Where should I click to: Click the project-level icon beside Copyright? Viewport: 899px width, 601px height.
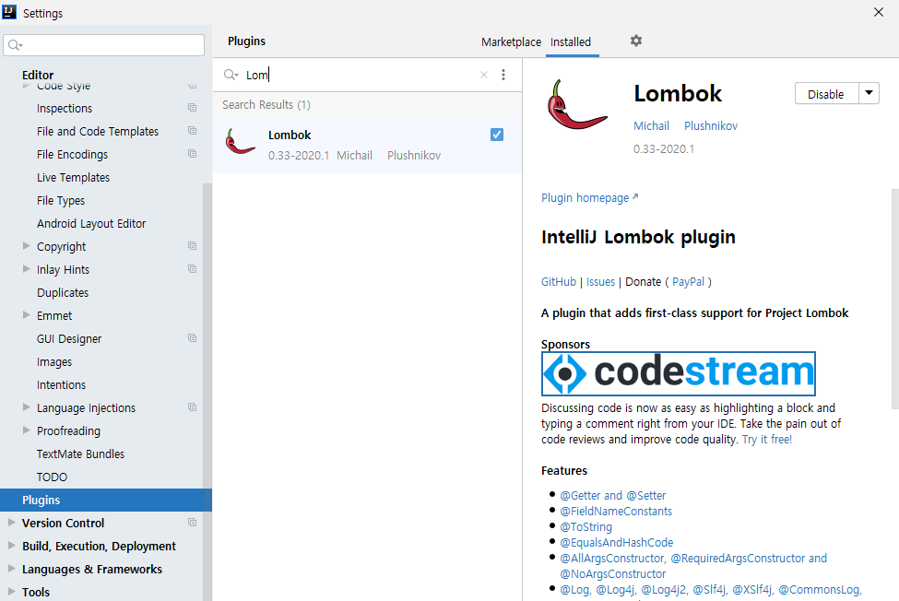[192, 246]
